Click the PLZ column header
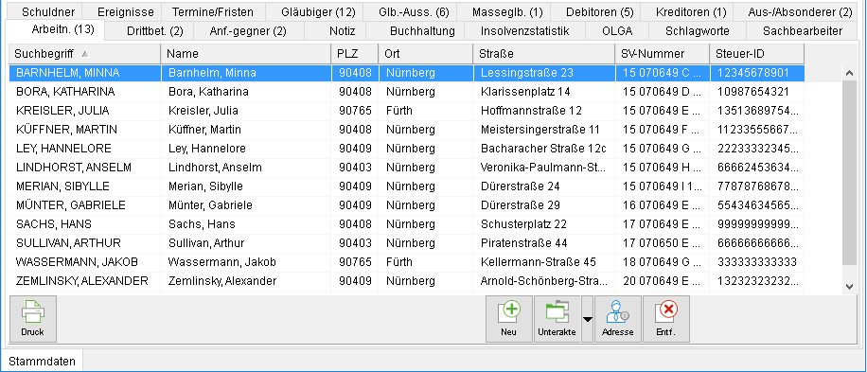867x372 pixels. pyautogui.click(x=355, y=54)
